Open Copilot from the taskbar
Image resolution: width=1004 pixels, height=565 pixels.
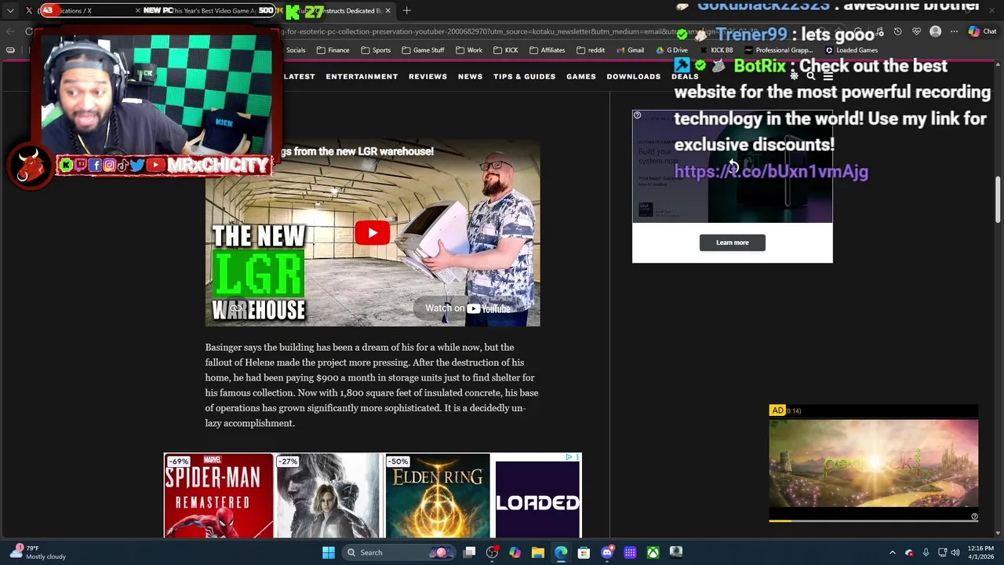point(515,552)
